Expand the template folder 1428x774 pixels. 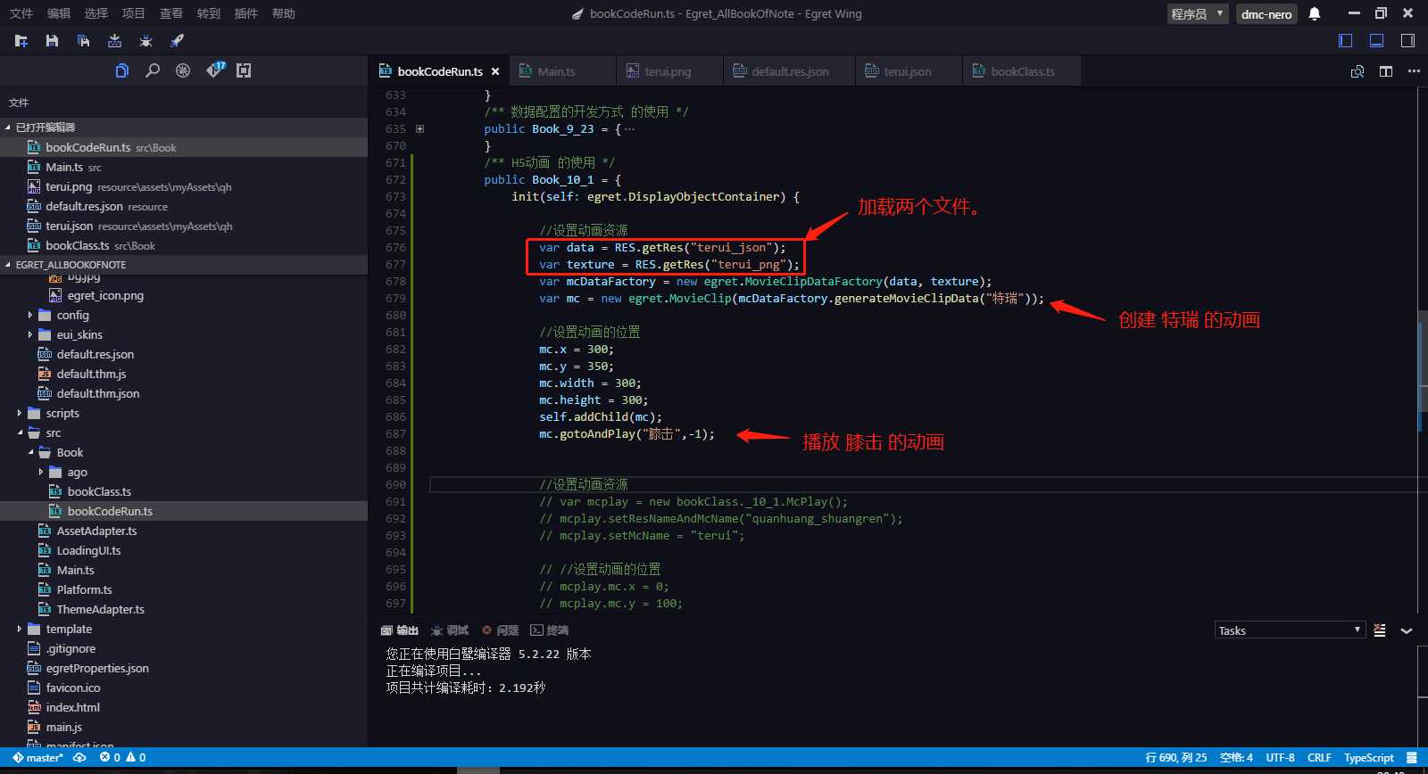click(x=19, y=629)
